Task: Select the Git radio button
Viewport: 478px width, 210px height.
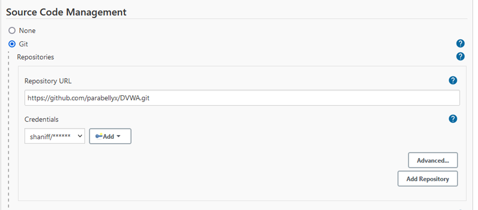Action: (x=12, y=44)
